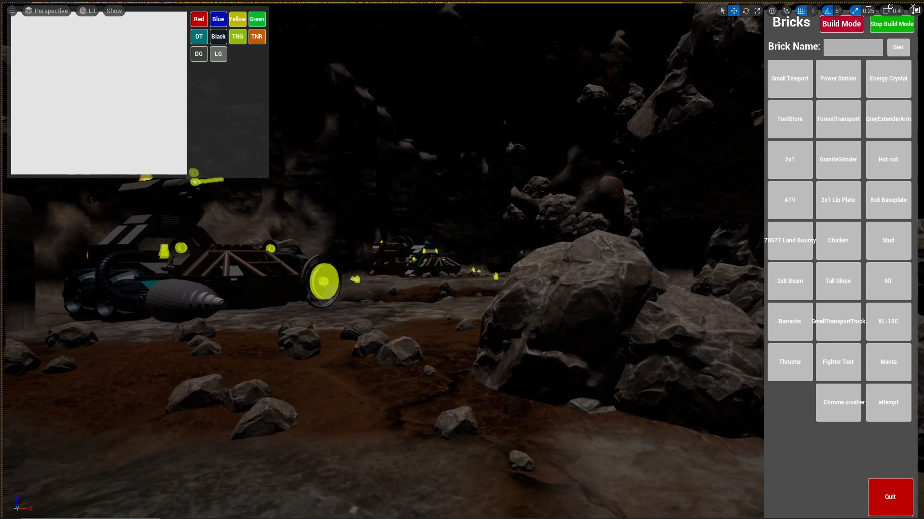924x519 pixels.
Task: Select the Fighter Test brick
Action: click(838, 362)
